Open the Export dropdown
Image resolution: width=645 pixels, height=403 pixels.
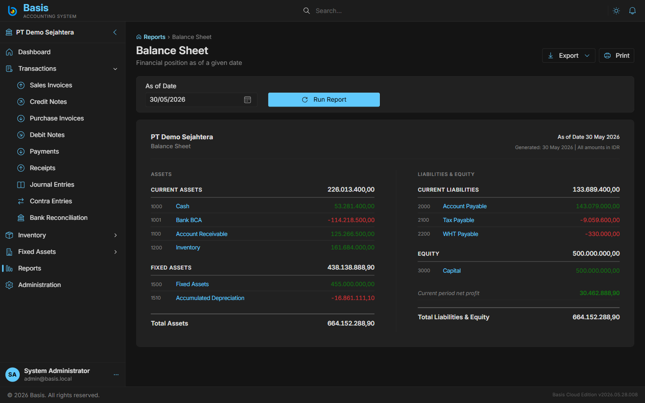coord(568,56)
